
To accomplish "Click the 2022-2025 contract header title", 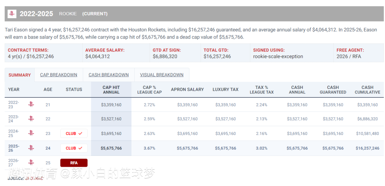I will click(x=36, y=14).
